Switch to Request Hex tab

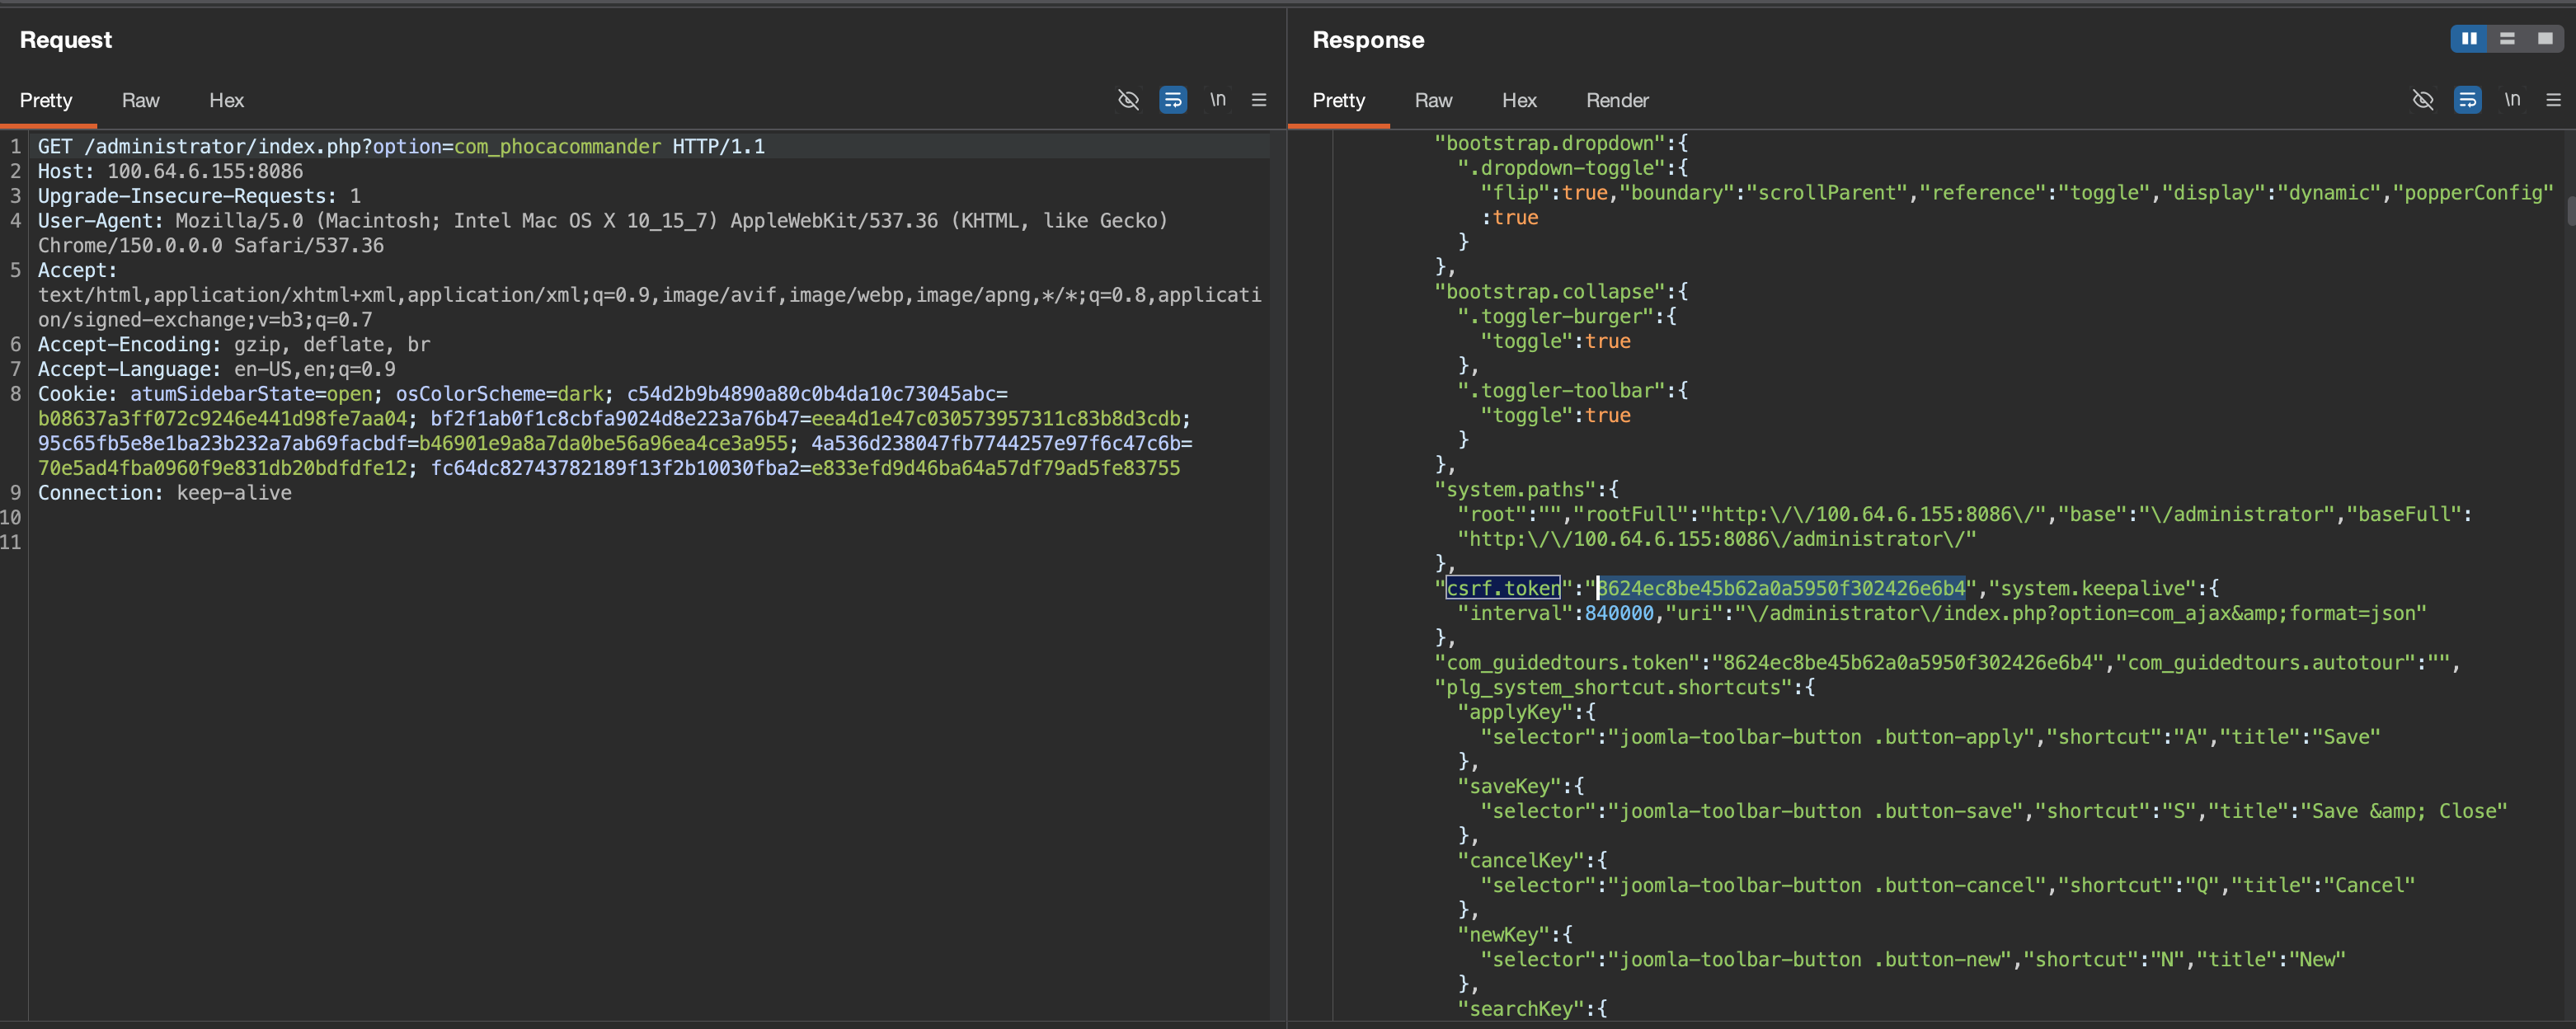click(227, 100)
